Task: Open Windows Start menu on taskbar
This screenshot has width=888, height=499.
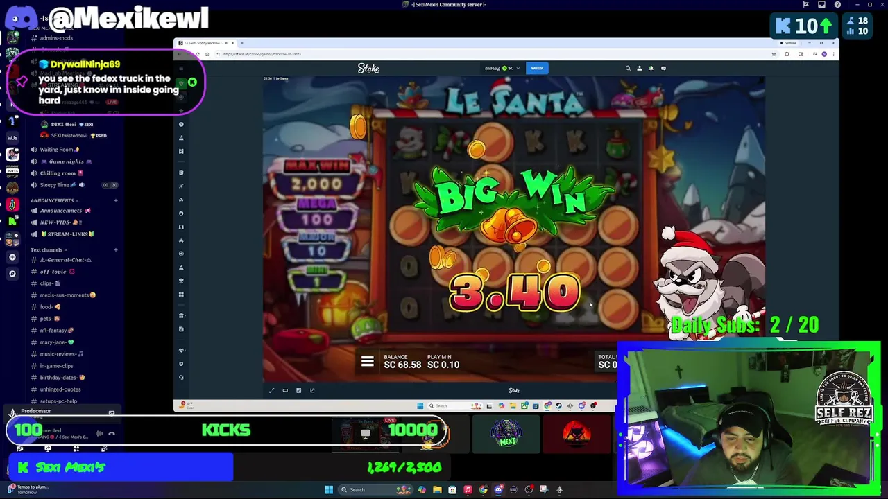Action: [329, 489]
